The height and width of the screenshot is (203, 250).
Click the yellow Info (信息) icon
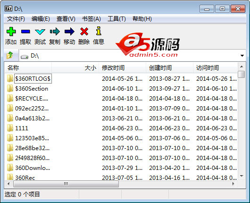(x=99, y=31)
